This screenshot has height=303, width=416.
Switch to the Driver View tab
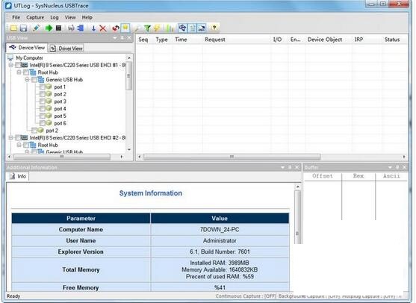[x=66, y=49]
